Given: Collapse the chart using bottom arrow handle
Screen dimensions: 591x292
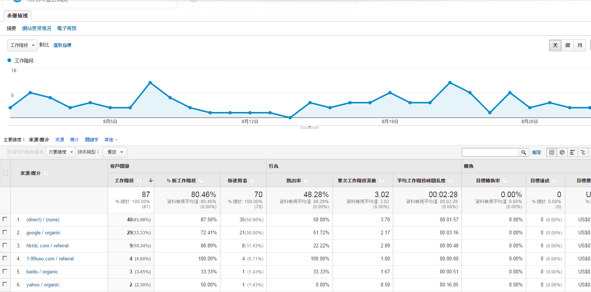Looking at the screenshot, I should click(309, 127).
